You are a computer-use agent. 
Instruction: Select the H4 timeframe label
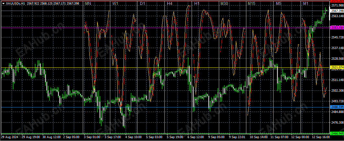[x=170, y=4]
